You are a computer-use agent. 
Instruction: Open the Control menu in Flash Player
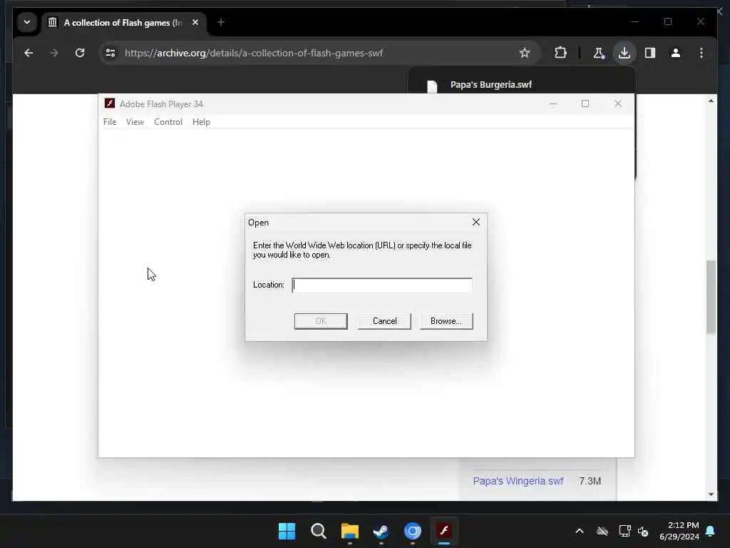click(x=168, y=122)
